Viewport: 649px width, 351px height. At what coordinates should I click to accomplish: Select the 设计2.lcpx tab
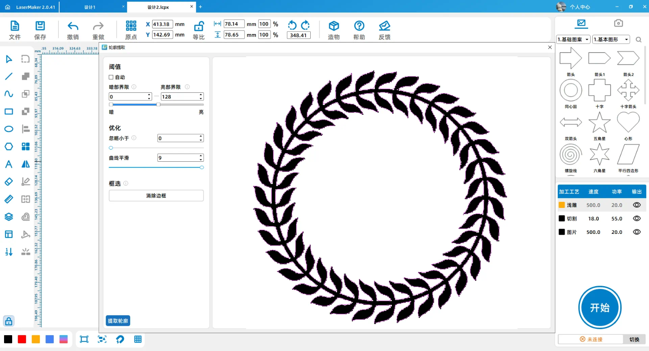tap(158, 7)
